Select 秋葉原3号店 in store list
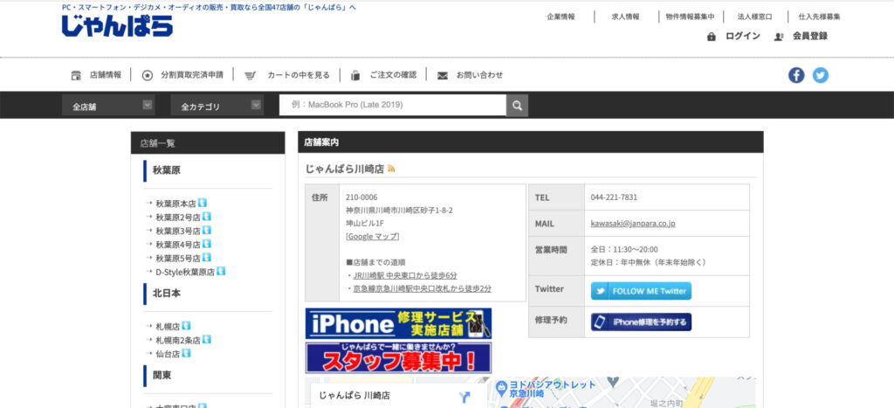The image size is (894, 408). click(178, 232)
